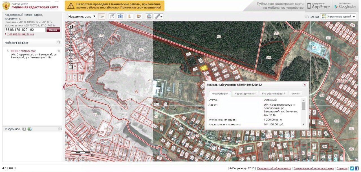Expand Расширенный поиск advanced search
This screenshot has width=361, height=172.
pos(21,34)
